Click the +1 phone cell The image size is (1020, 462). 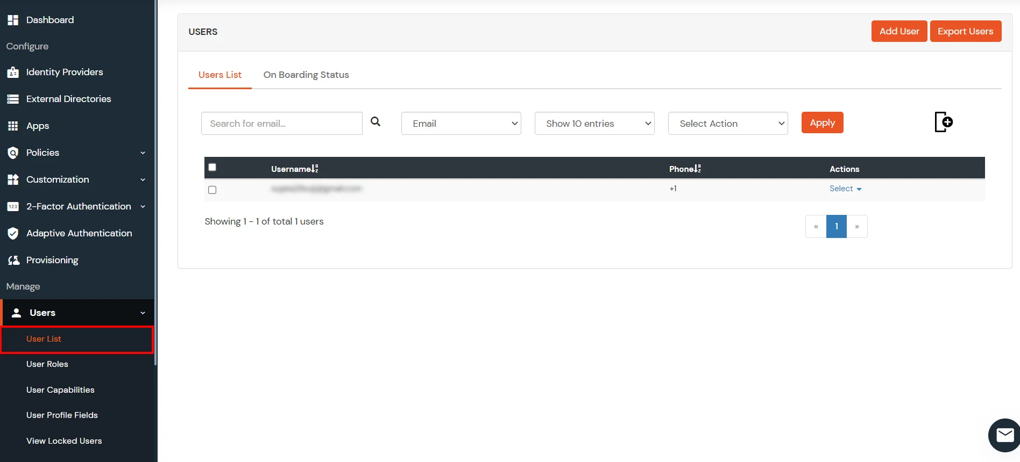tap(673, 189)
